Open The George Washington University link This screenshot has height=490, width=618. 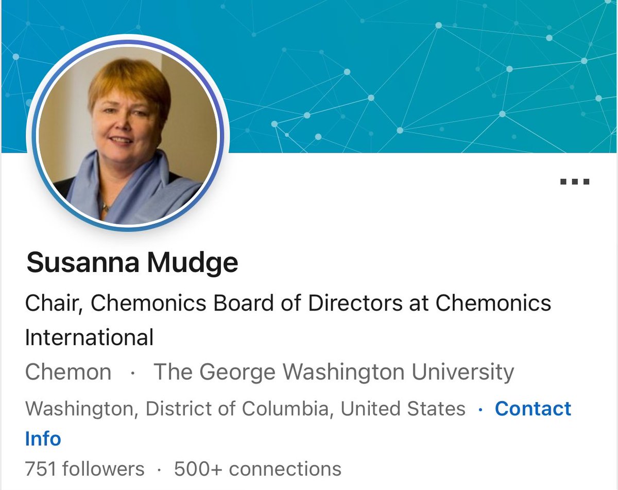pyautogui.click(x=334, y=372)
